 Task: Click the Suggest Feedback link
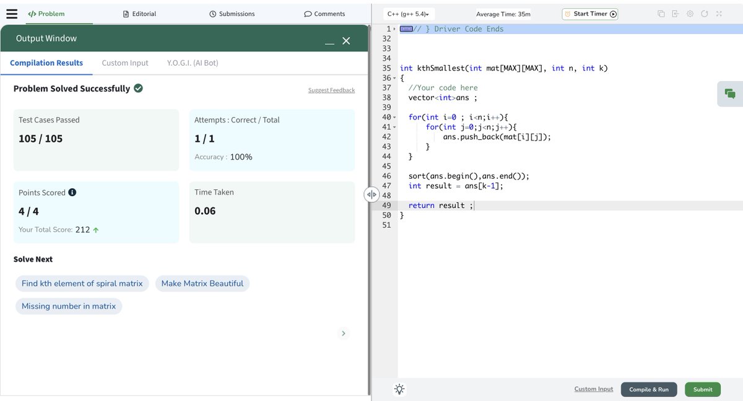(331, 90)
